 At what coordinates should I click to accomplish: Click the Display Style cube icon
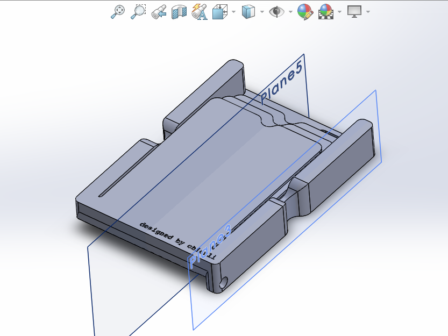coord(248,11)
